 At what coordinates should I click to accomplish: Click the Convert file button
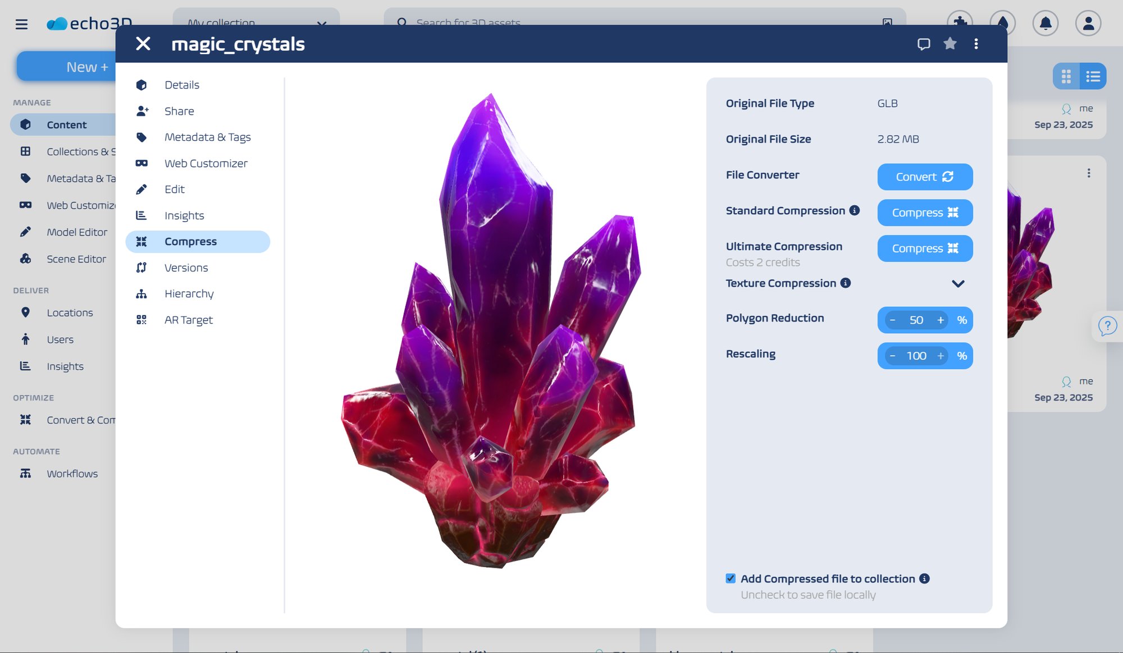coord(925,177)
